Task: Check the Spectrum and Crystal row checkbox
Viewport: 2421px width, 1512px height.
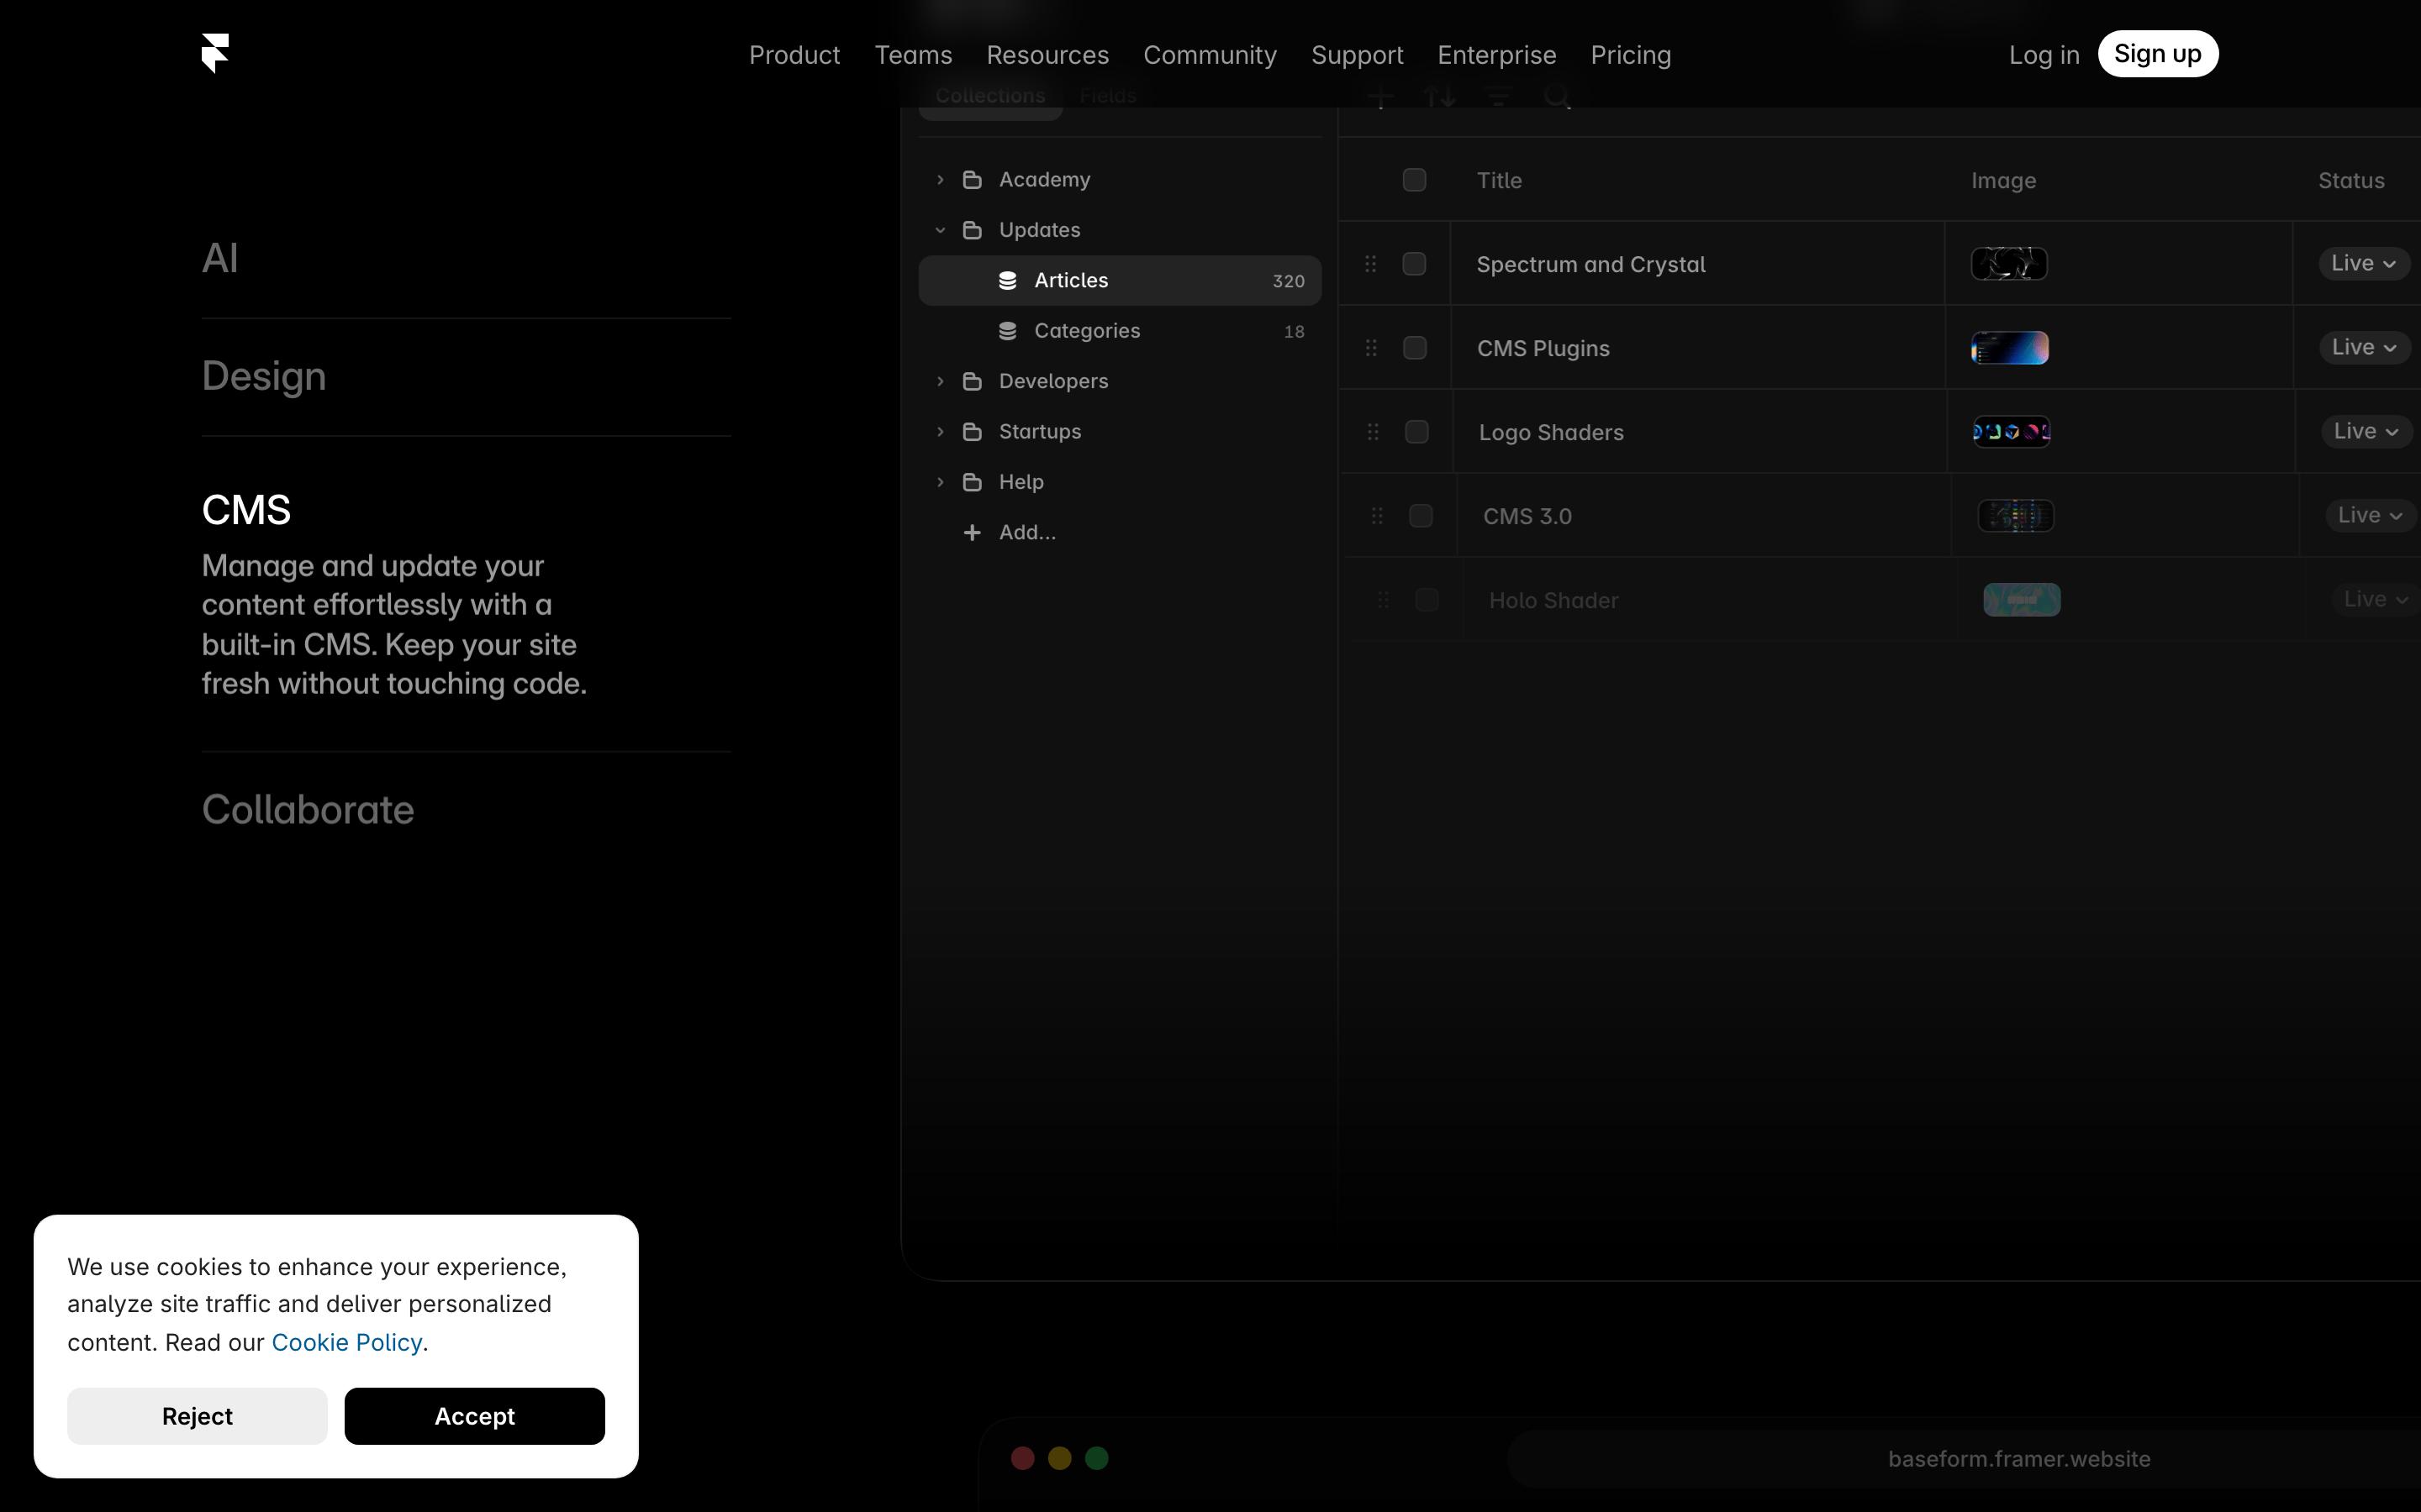Action: pyautogui.click(x=1414, y=264)
